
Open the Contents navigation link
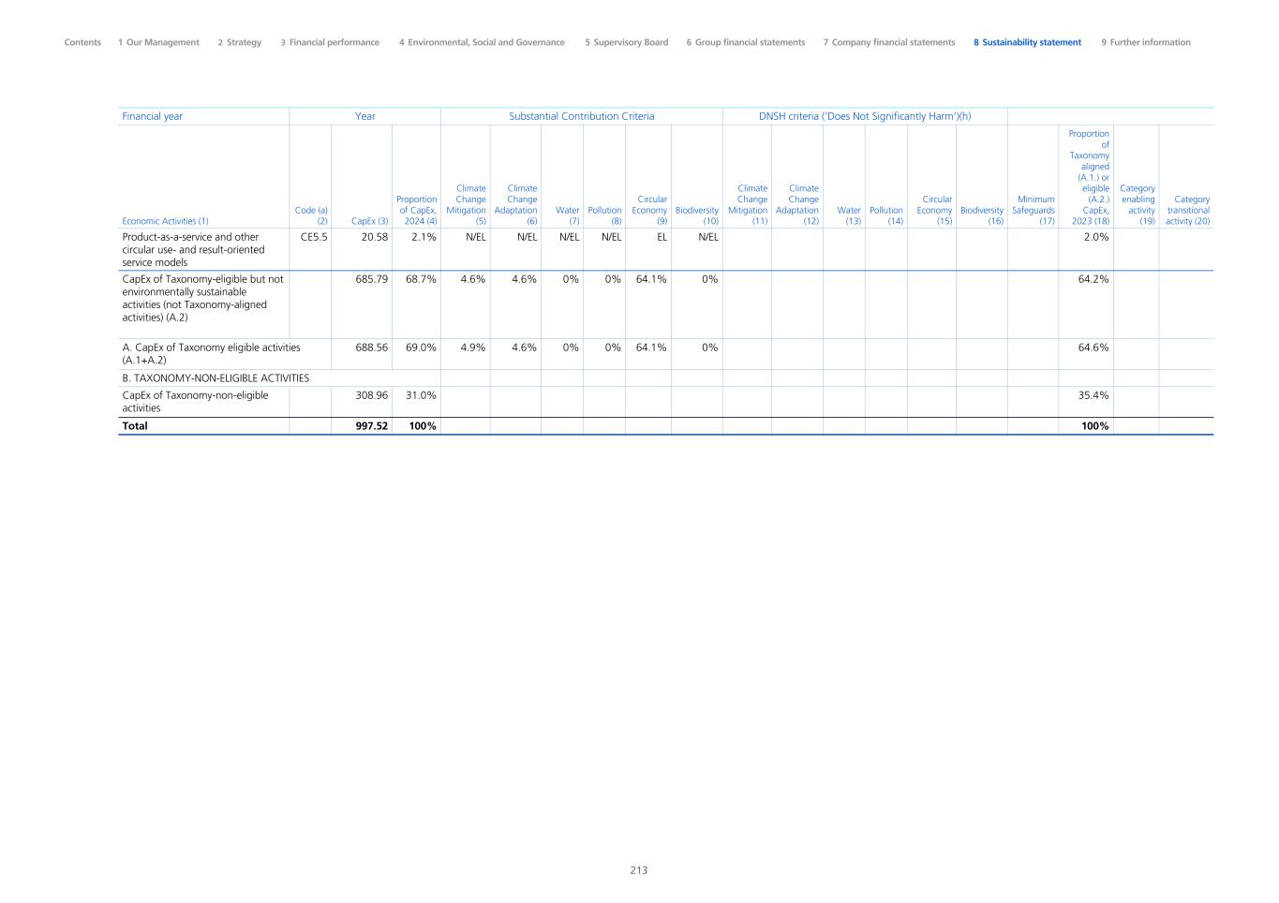pos(82,42)
